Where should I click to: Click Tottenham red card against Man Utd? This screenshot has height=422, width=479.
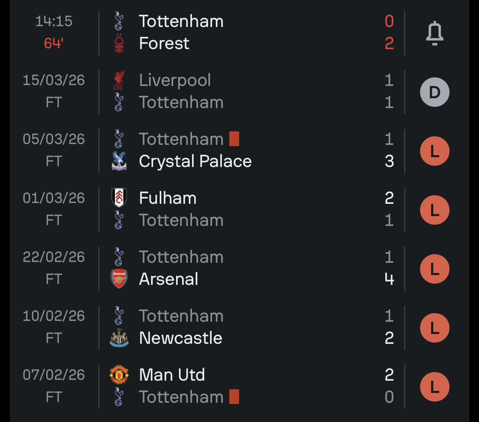tap(234, 397)
